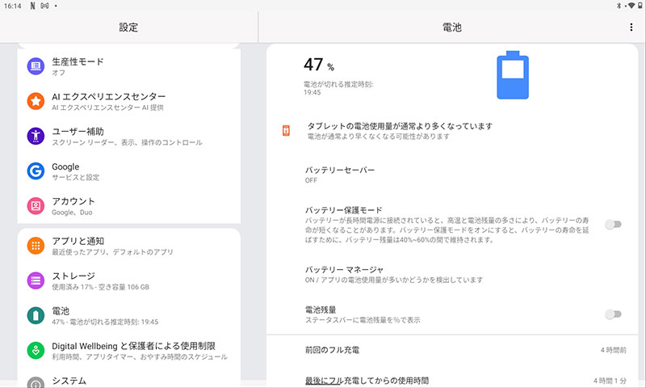Open the バッテリー マネージャ setting
This screenshot has width=646, height=388.
coord(452,275)
